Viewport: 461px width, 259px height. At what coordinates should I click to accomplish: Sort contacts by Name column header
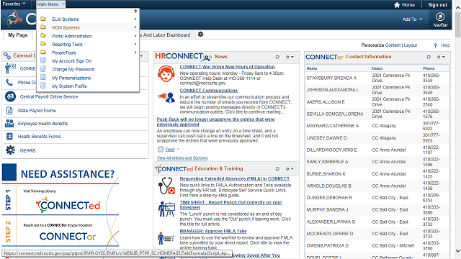pyautogui.click(x=312, y=68)
